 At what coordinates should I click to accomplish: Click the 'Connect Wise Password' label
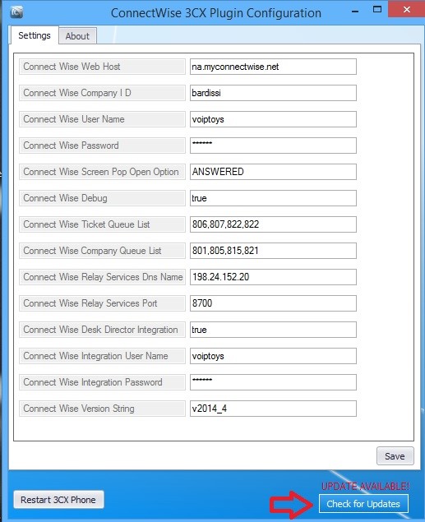(102, 146)
